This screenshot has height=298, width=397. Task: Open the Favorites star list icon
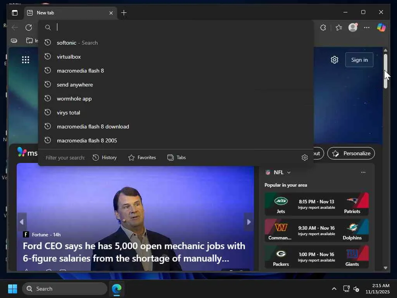[x=339, y=28]
